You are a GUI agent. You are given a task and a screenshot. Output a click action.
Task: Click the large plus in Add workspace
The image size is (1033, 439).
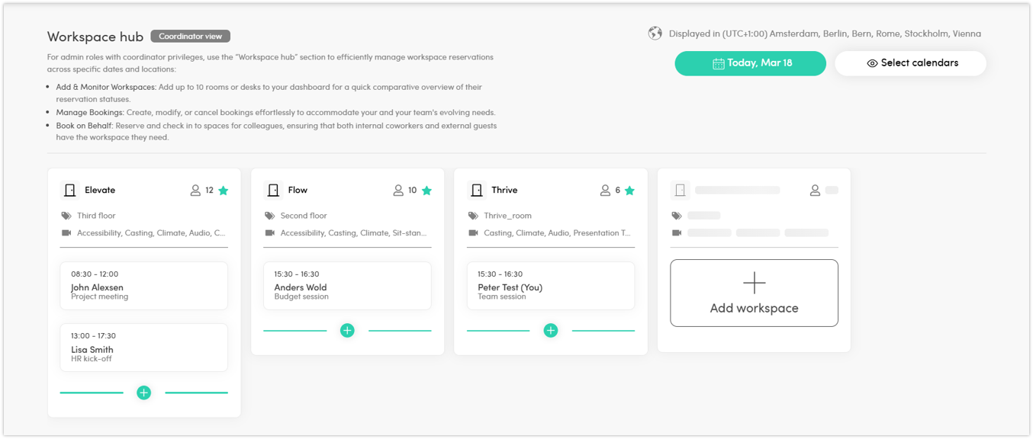click(x=754, y=283)
